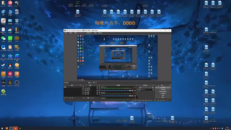The image size is (231, 130).
Task: Pop out the Audio Mixer dock header icon
Action: [137, 85]
